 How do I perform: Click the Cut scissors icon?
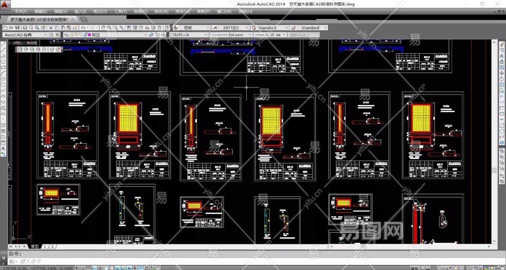coord(50,28)
